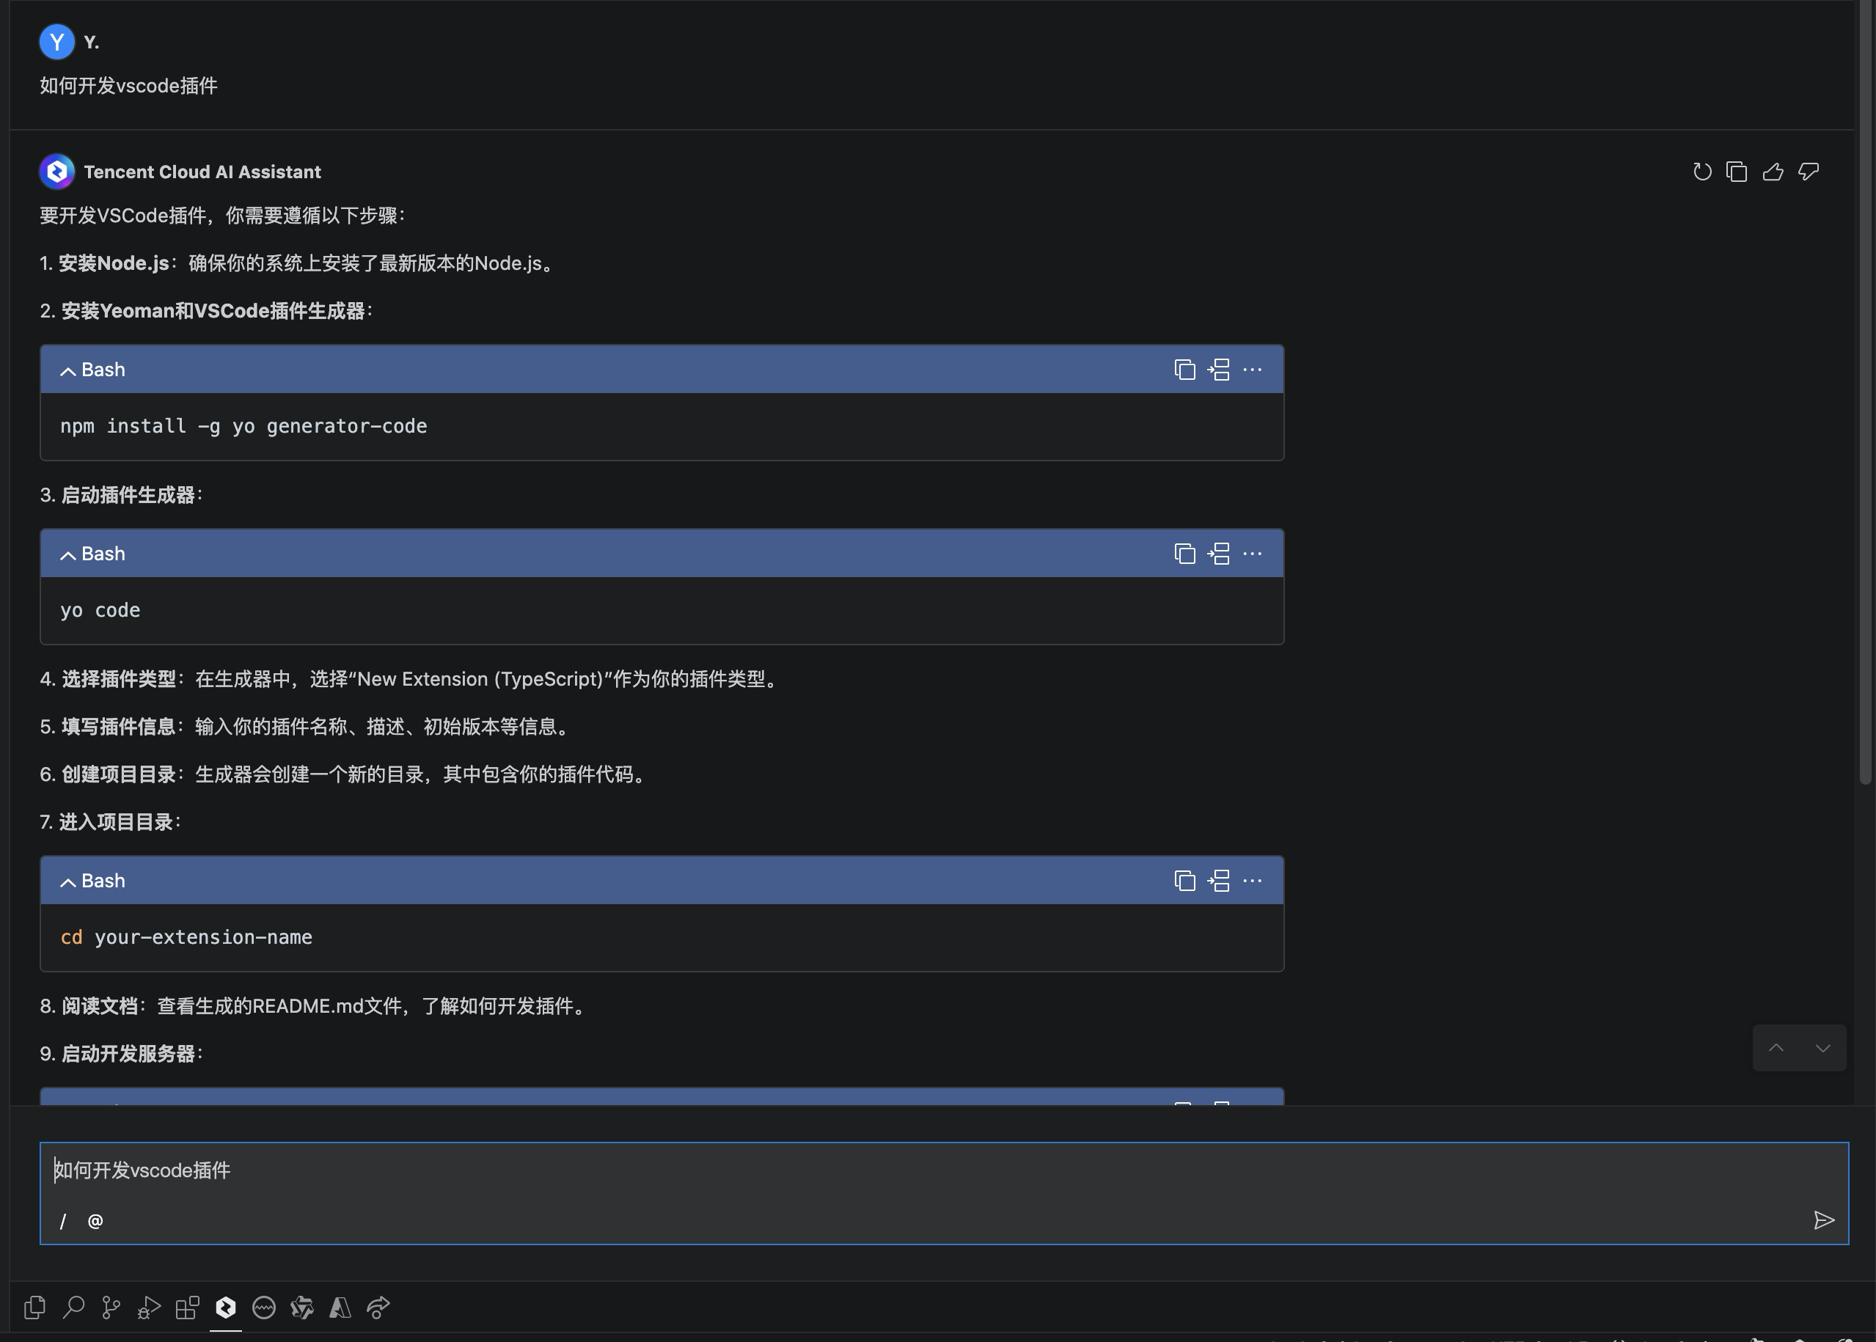Click step 5 '填写插件信息' text
1876x1342 pixels.
[119, 727]
